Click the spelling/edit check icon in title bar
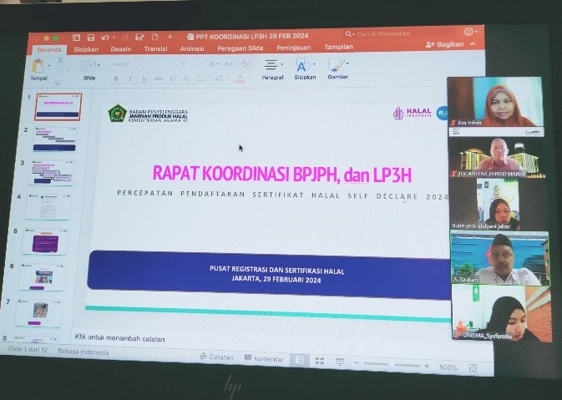Viewport: 562px width, 400px height. click(139, 38)
